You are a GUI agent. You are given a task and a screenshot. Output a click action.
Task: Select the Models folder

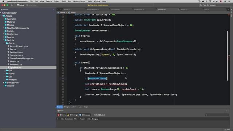pos(11,25)
